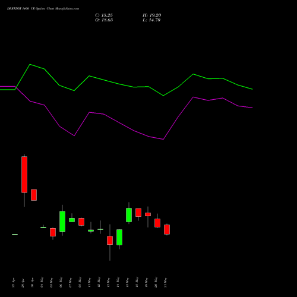Click the "11 May" date axis label
Viewport: 297px width, 297px height.
pos(89,282)
